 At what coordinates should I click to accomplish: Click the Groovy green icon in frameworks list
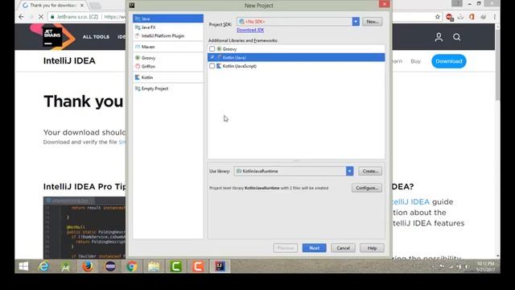click(x=219, y=49)
